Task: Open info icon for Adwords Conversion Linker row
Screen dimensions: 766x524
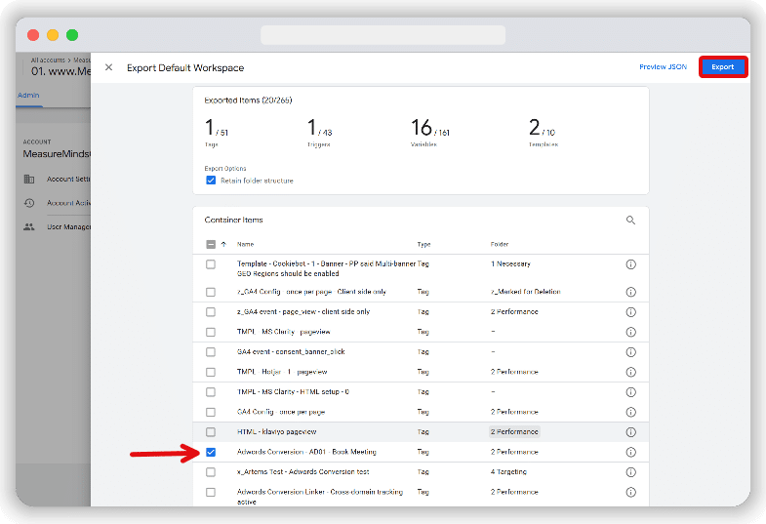Action: click(x=630, y=492)
